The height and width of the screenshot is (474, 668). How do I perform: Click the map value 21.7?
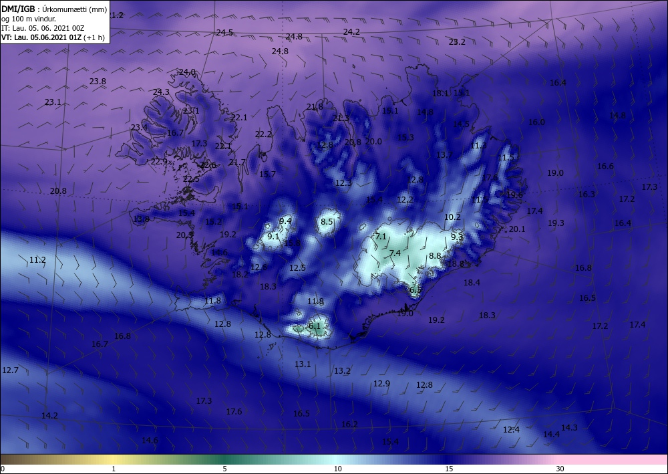[237, 162]
